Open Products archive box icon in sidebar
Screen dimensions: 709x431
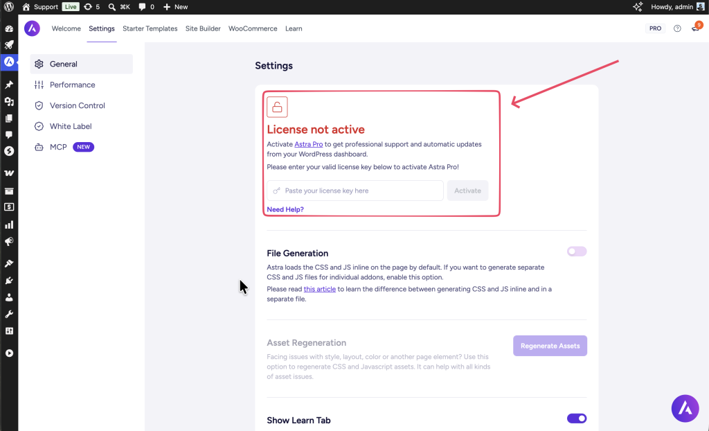[9, 191]
